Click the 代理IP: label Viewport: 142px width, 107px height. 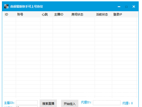[x=86, y=102]
